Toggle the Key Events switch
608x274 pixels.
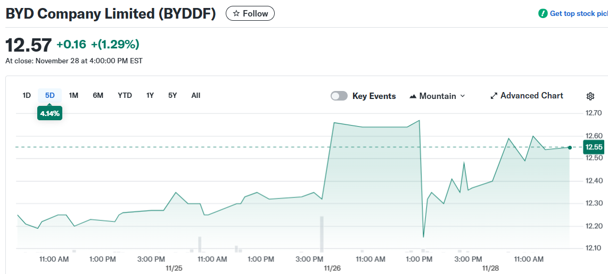[x=339, y=96]
